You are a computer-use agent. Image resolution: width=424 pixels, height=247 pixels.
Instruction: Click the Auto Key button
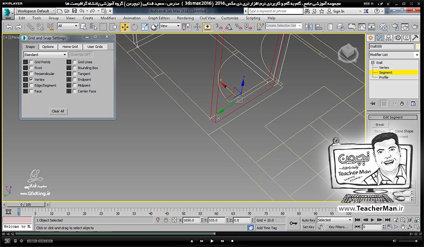(308, 220)
